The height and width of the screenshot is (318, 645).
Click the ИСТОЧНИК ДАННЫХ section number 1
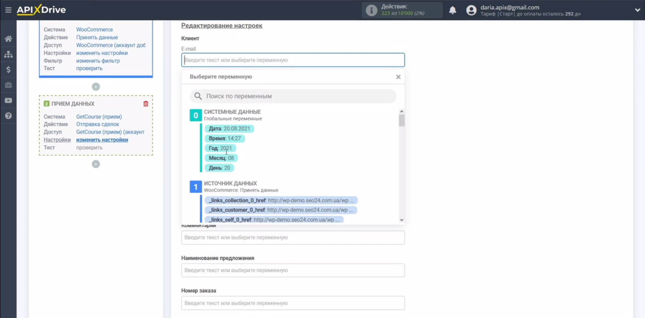click(x=195, y=187)
